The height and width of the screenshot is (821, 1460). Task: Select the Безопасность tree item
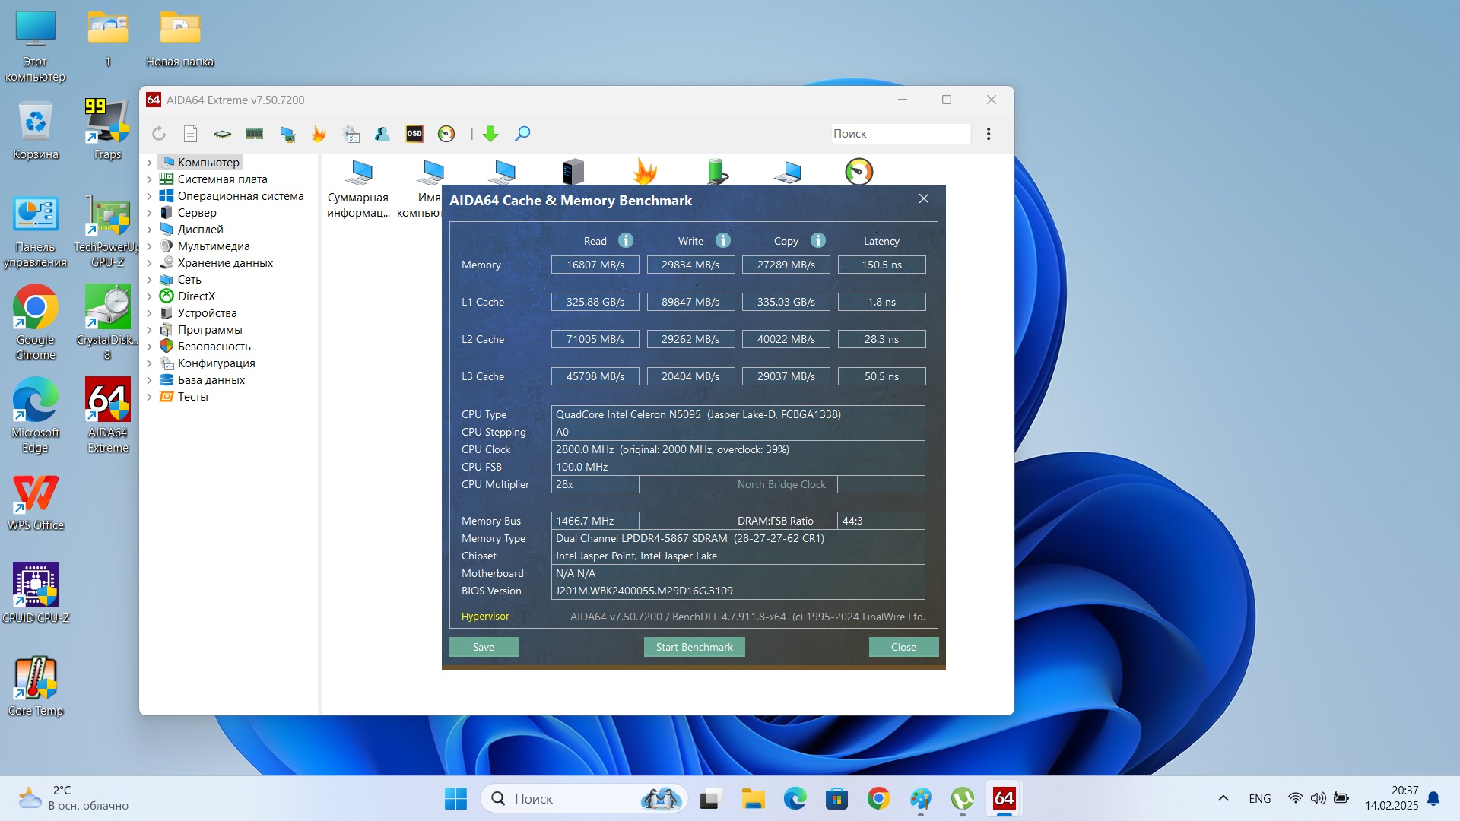click(x=214, y=347)
